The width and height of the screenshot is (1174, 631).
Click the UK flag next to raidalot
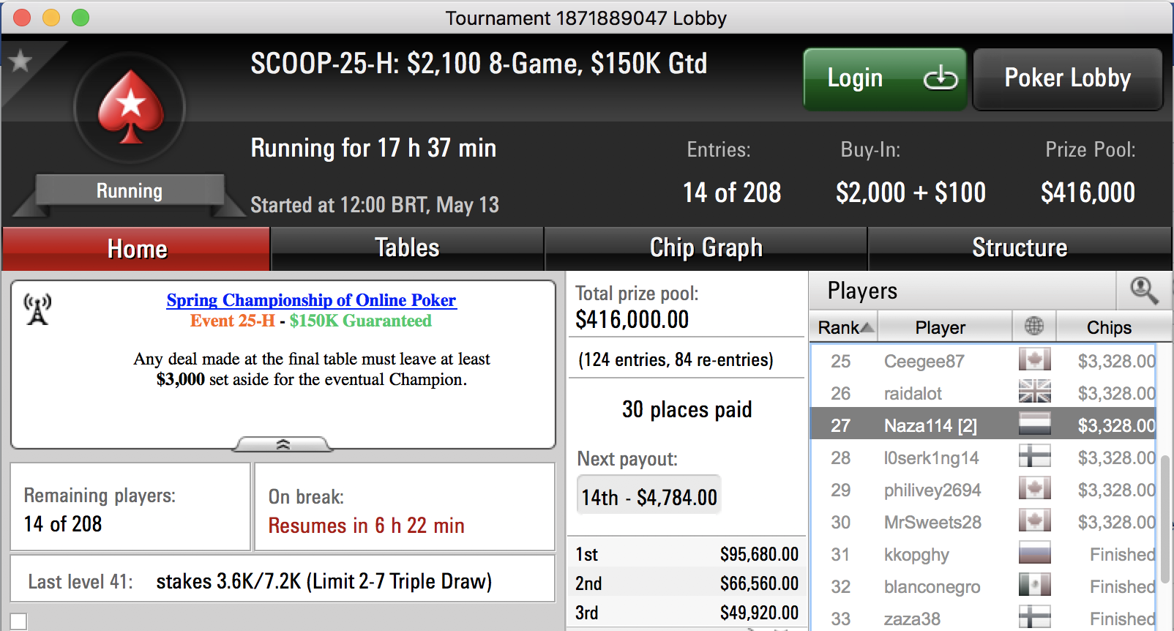point(1035,392)
